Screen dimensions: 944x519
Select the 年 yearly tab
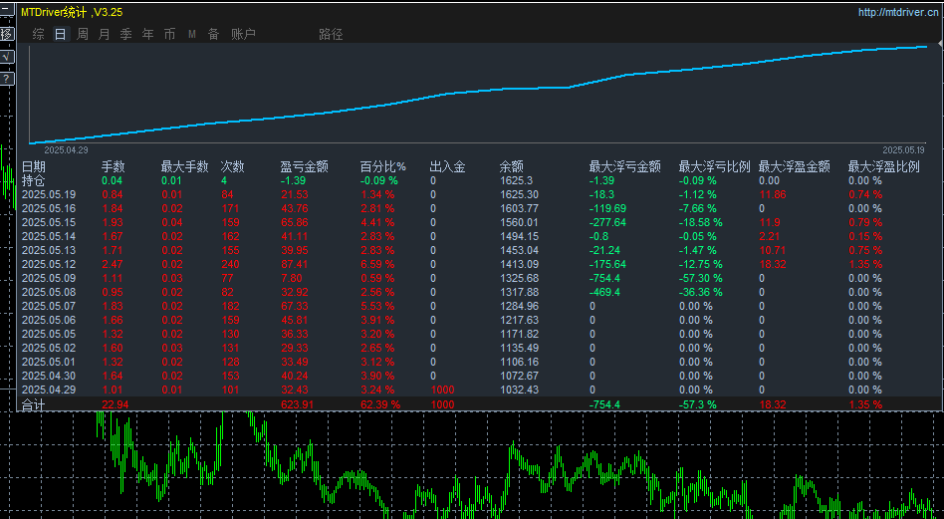pos(148,34)
